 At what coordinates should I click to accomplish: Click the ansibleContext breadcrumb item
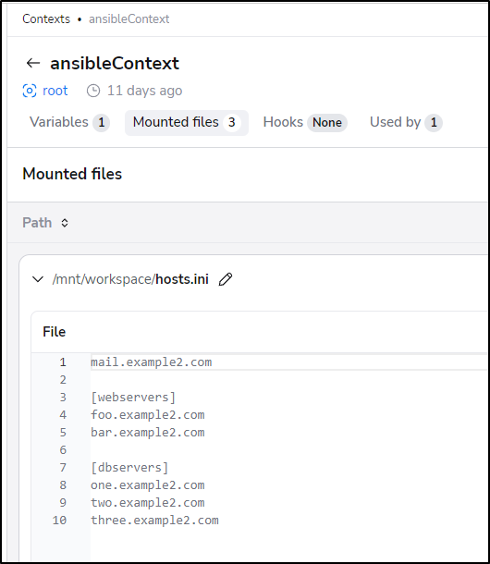pos(129,18)
